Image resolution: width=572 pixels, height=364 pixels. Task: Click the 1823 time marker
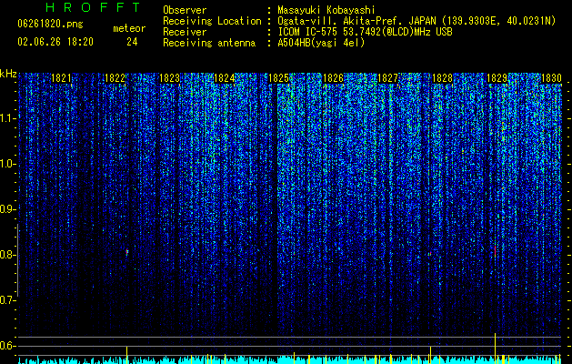(x=170, y=78)
